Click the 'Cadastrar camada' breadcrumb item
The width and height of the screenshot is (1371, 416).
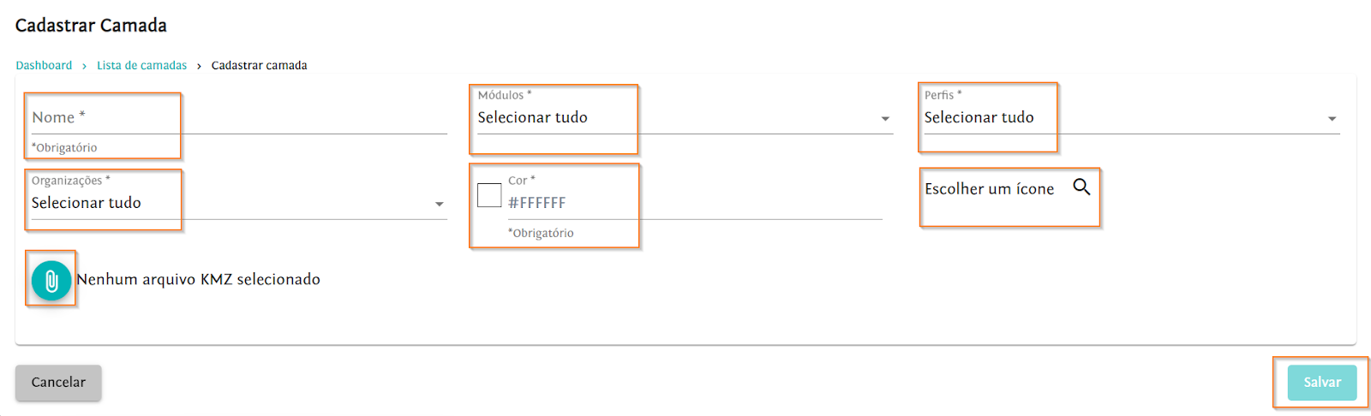[259, 65]
